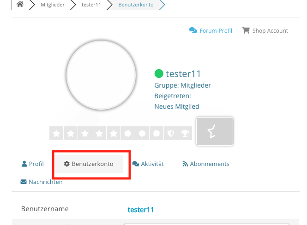Click the first star badge
The height and width of the screenshot is (225, 307).
56,133
